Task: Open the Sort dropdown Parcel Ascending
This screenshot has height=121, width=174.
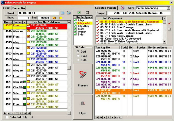Action: (168, 8)
